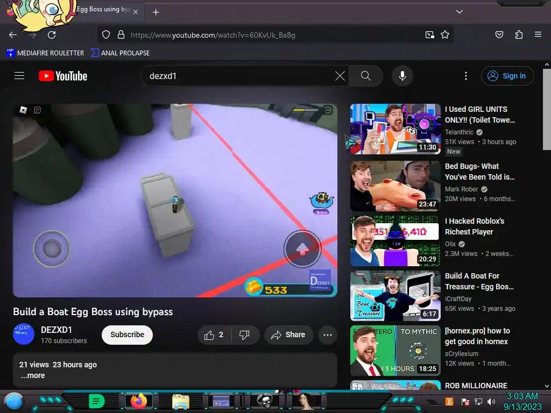Click the shield tracking protection icon
Viewport: 551px width, 413px height.
tap(106, 35)
